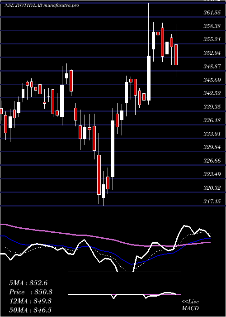Image resolution: width=226 pixels, height=317 pixels.
Task: Select the 320.32 price axis label
Action: pos(212,188)
